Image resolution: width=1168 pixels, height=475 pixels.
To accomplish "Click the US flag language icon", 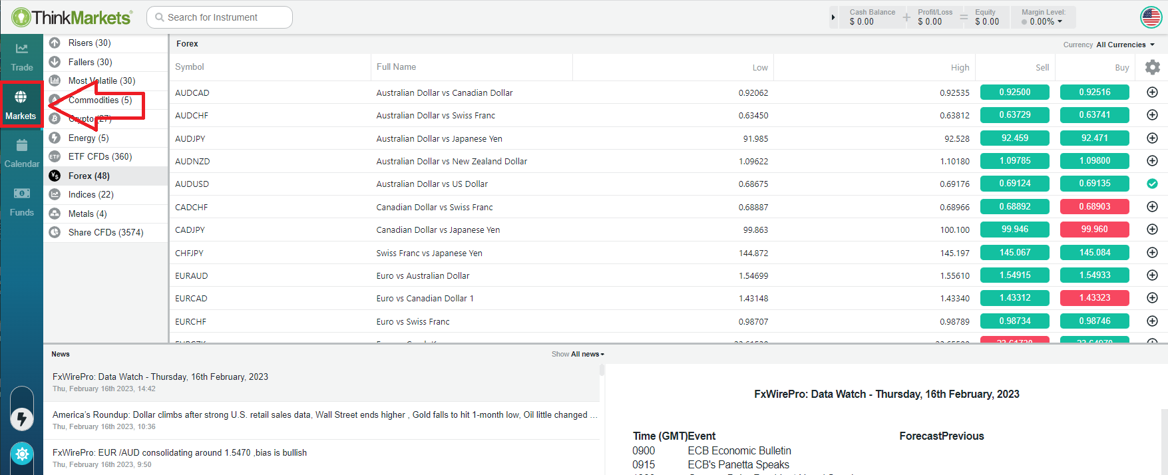I will pos(1151,17).
